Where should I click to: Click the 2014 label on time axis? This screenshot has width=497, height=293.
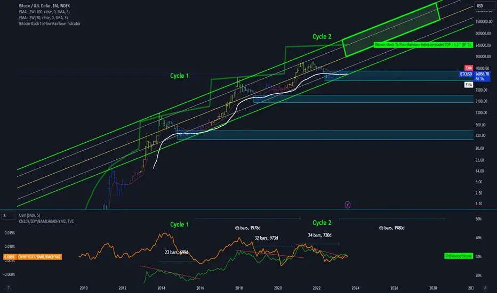[162, 288]
